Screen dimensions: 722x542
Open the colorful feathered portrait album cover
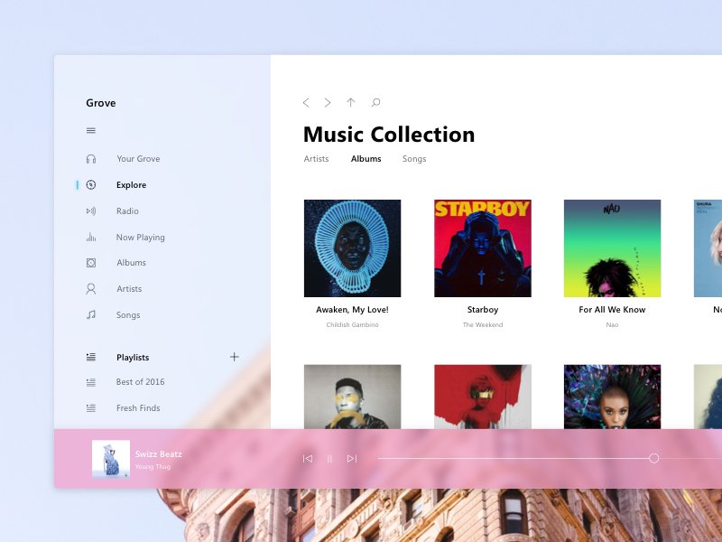(613, 397)
